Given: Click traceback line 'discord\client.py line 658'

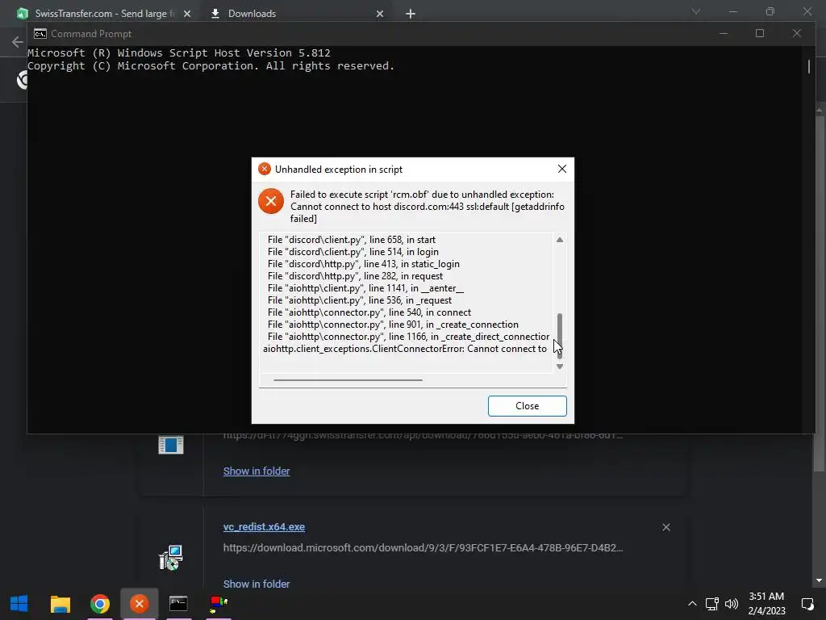Looking at the screenshot, I should click(352, 239).
